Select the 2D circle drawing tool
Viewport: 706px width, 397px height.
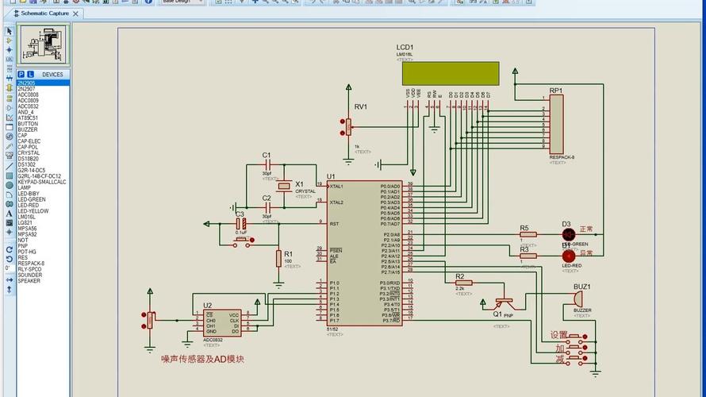9,185
